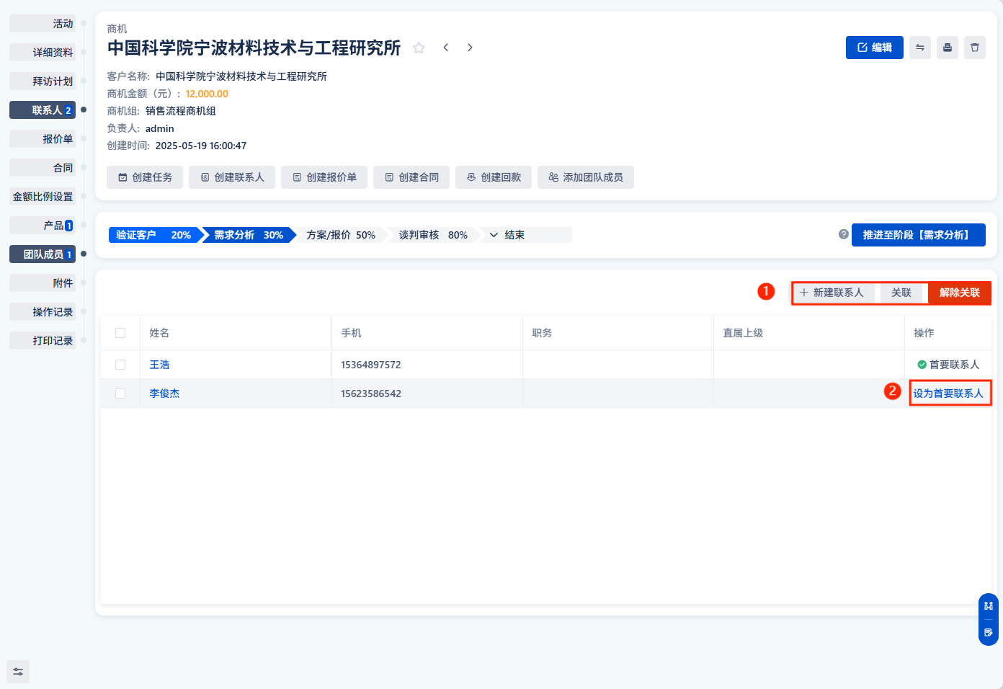The height and width of the screenshot is (689, 1003).
Task: Click the 首要联系人 status in 王浩 row
Action: click(x=948, y=365)
